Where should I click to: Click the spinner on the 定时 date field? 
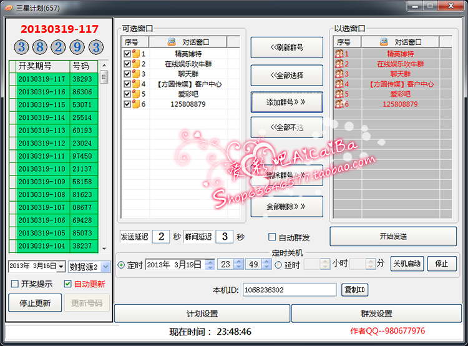[210, 265]
